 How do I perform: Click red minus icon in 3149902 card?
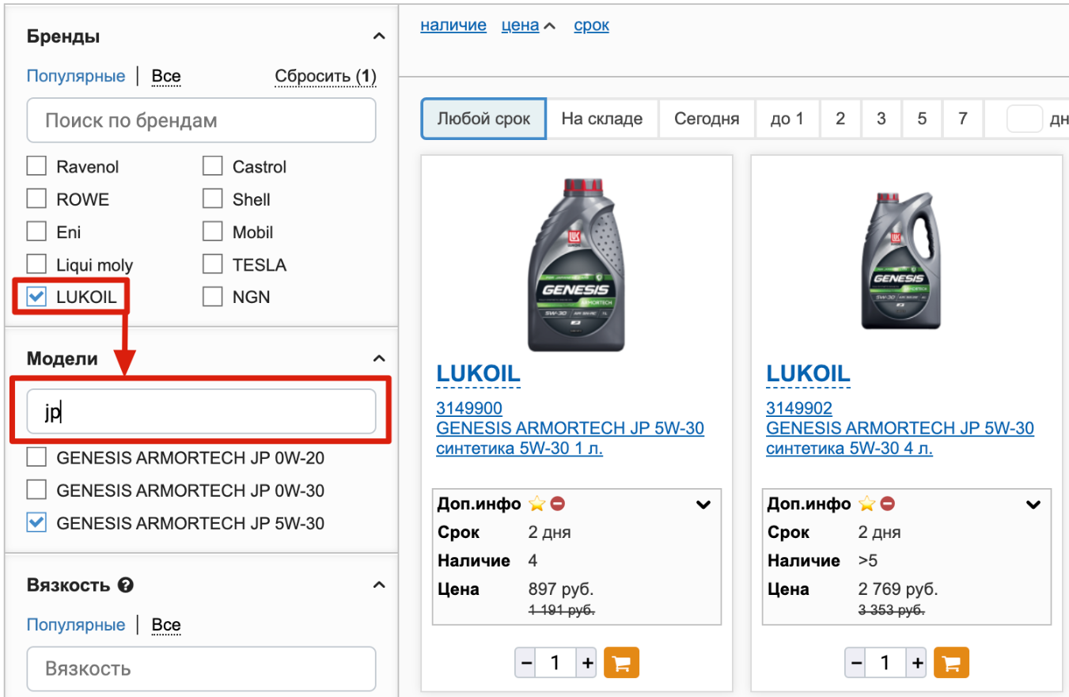888,503
